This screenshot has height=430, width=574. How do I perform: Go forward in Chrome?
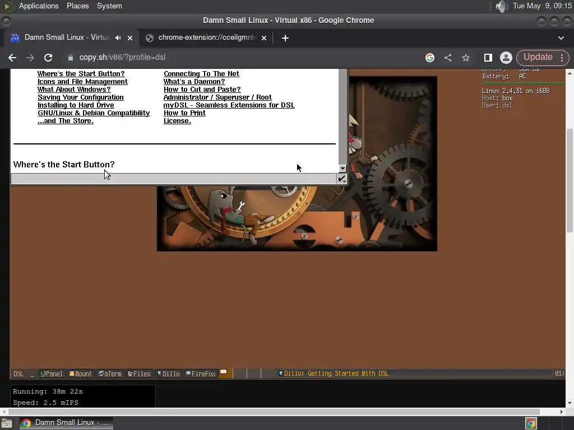(x=30, y=58)
